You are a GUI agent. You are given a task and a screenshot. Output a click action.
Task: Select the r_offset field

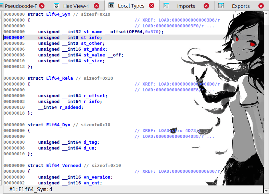94,96
